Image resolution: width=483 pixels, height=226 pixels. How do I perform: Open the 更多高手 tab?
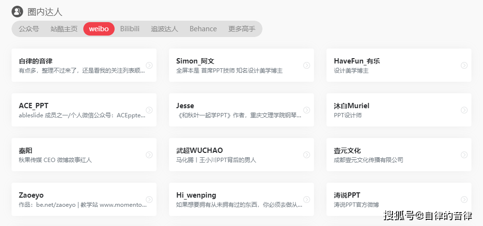point(242,29)
